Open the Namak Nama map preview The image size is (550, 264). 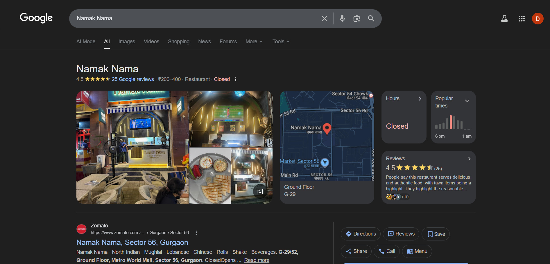327,136
